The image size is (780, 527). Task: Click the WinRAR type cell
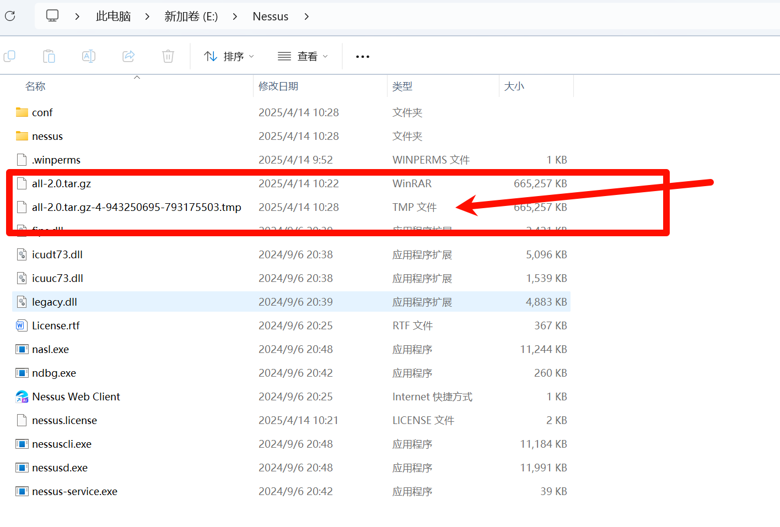coord(412,183)
